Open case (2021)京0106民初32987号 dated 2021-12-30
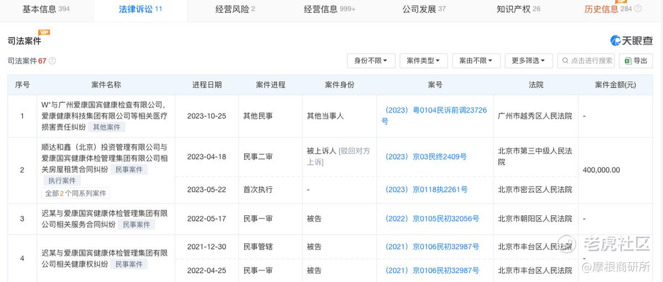The height and width of the screenshot is (282, 663). pos(432,247)
